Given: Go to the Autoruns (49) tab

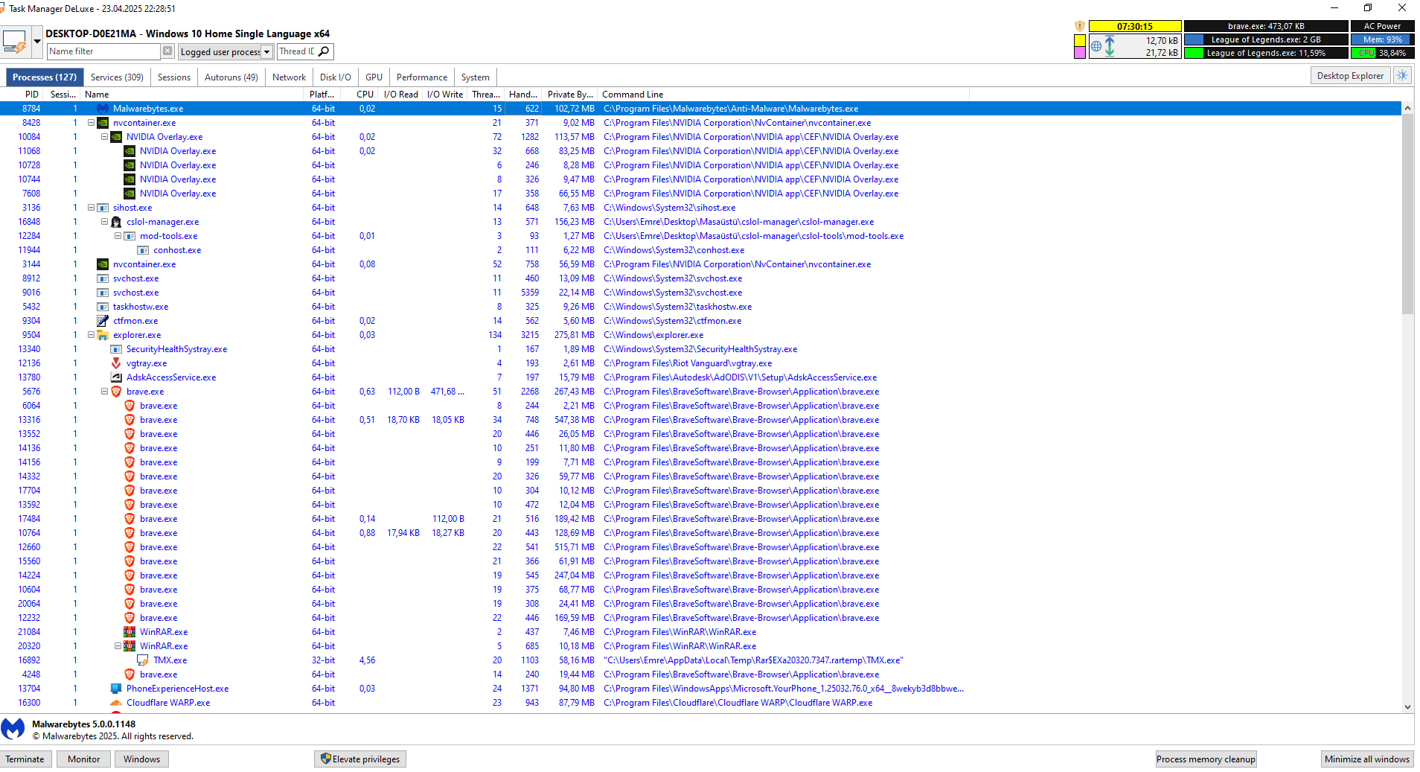Looking at the screenshot, I should click(x=231, y=77).
